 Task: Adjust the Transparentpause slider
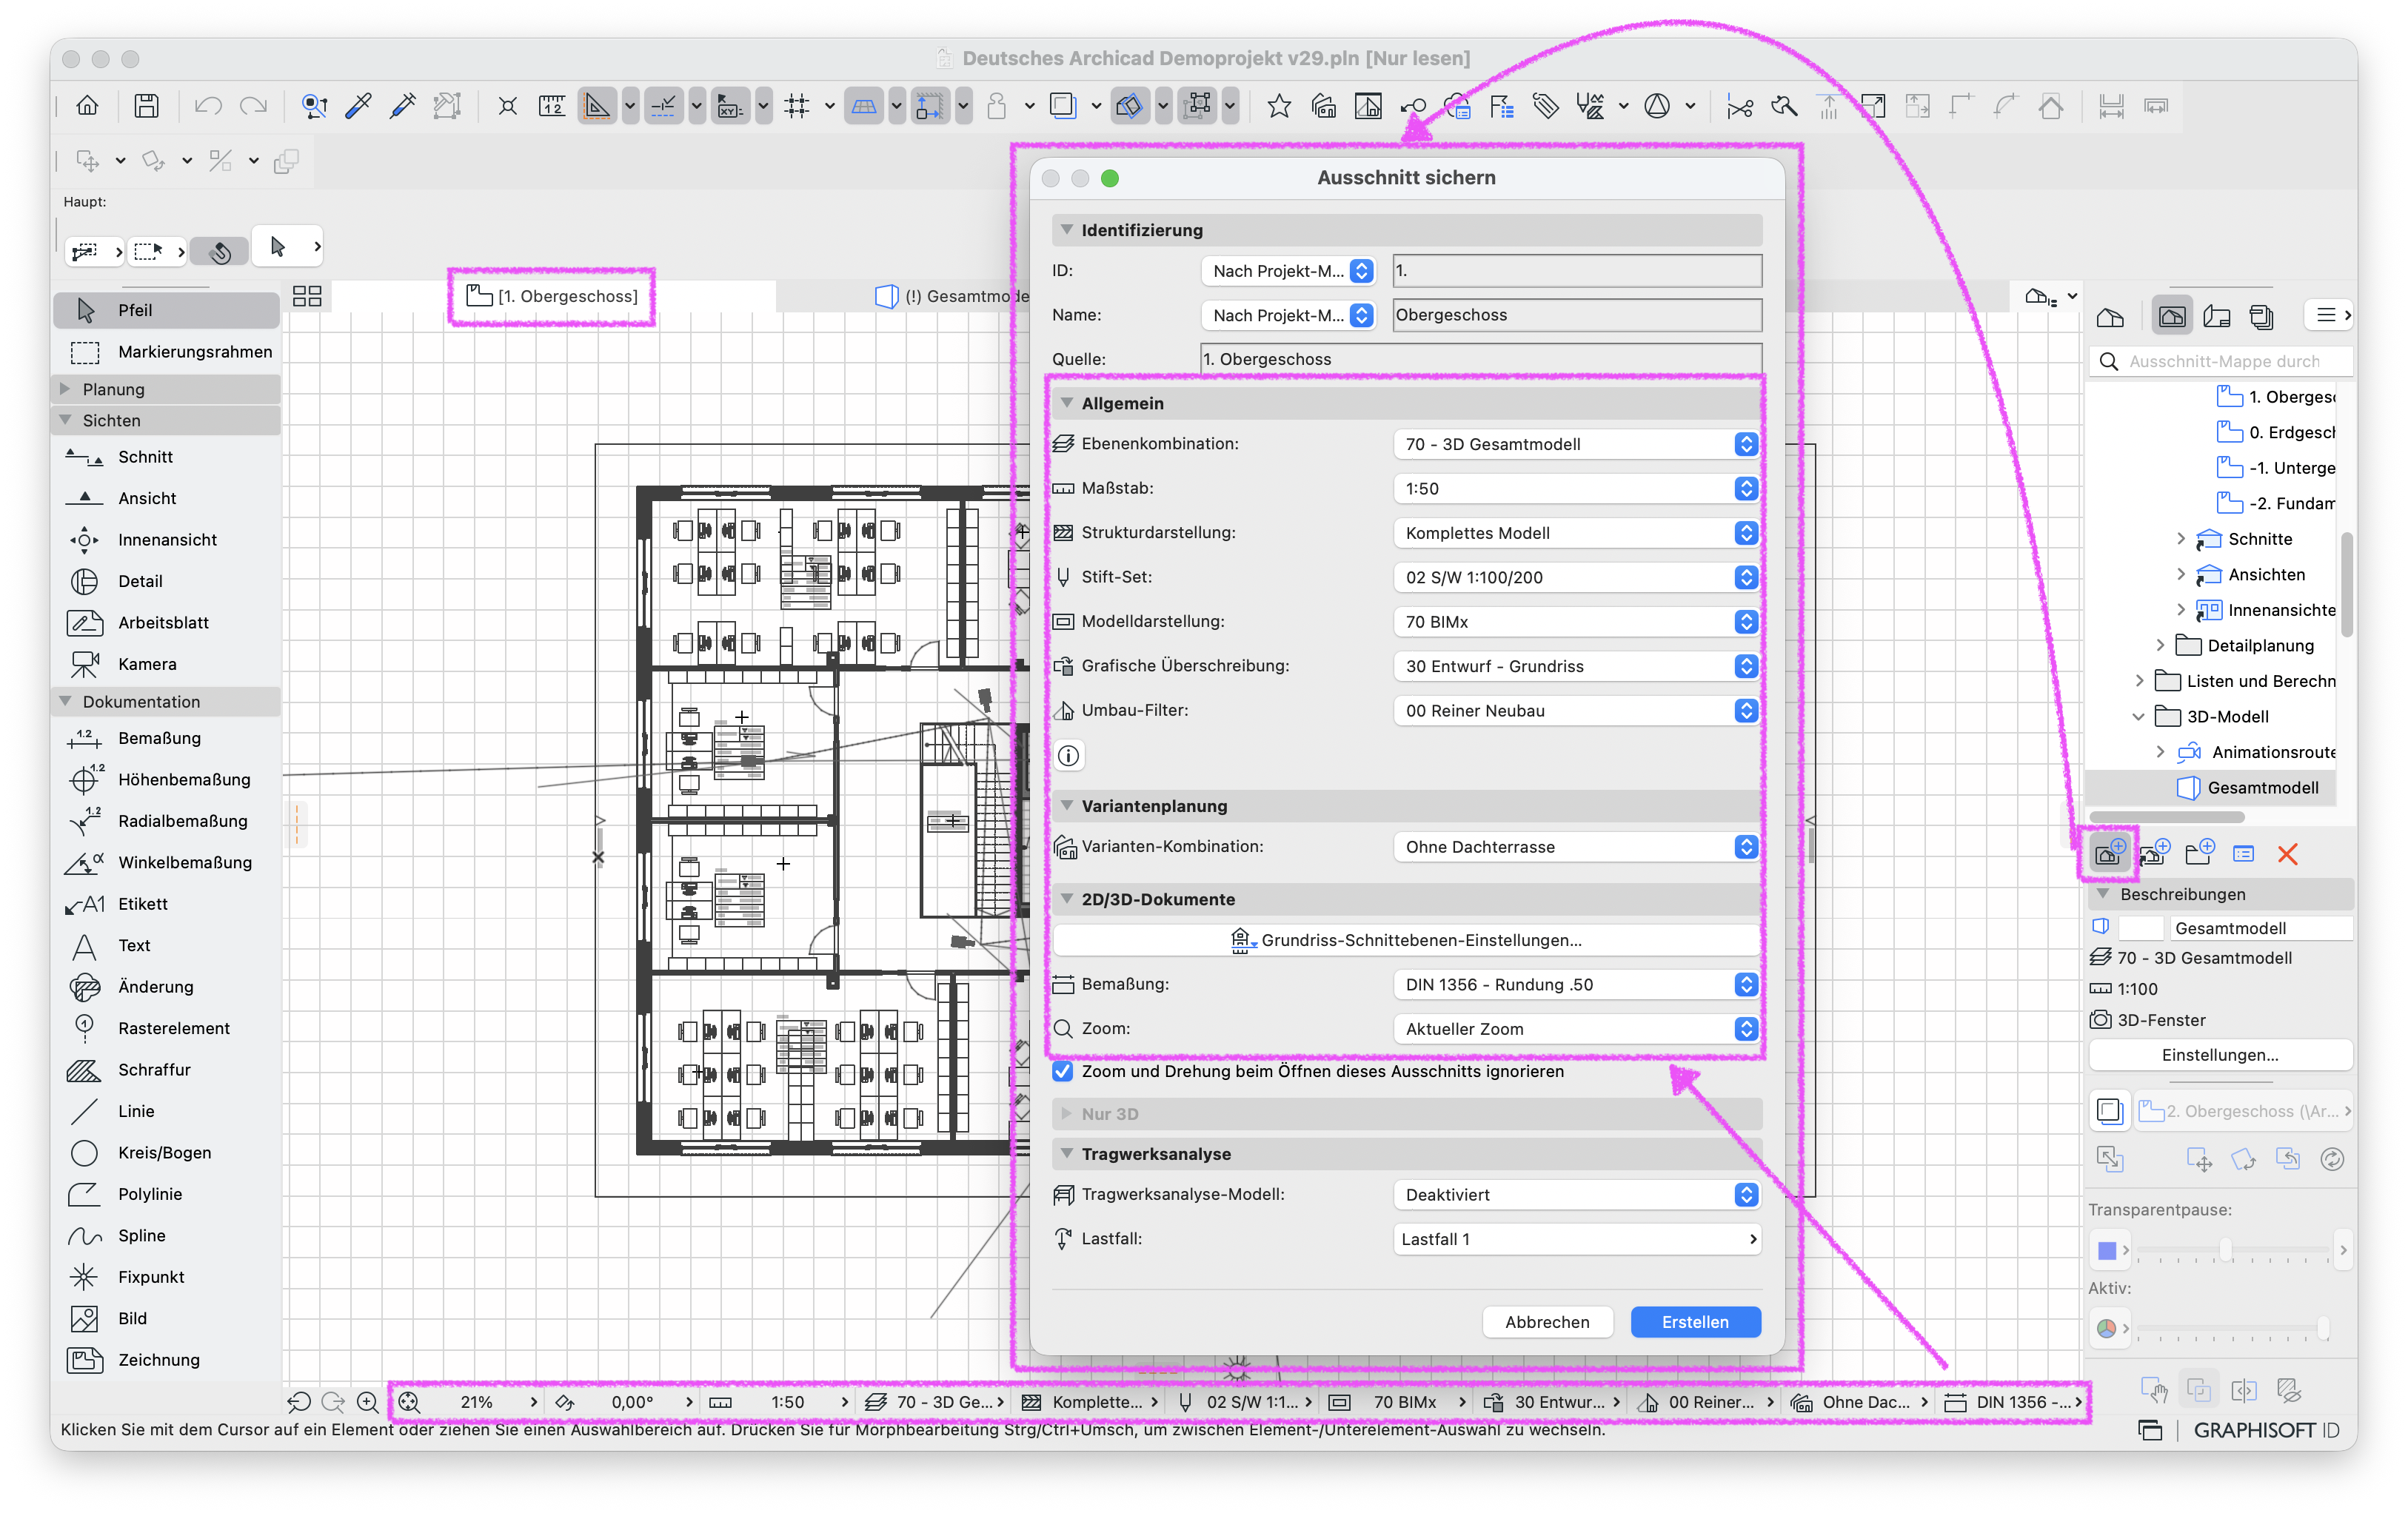[2224, 1250]
